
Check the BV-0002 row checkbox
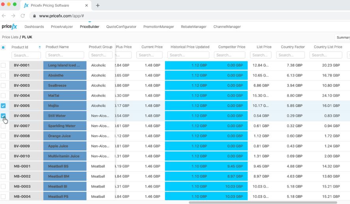click(3, 75)
